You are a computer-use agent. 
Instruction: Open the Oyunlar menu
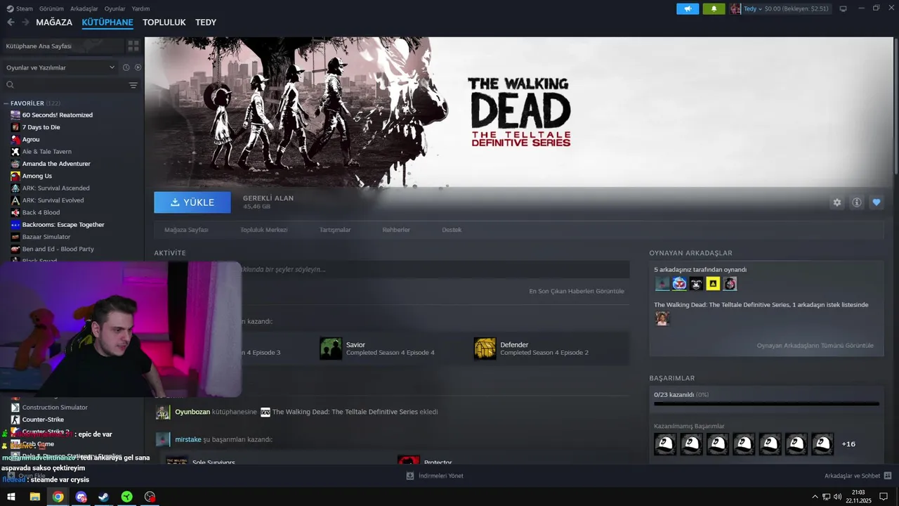[115, 8]
